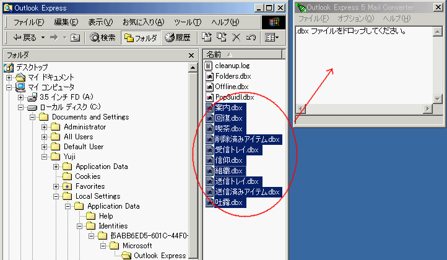Expand the Favorites folder node
The width and height of the screenshot is (447, 260).
tap(56, 186)
